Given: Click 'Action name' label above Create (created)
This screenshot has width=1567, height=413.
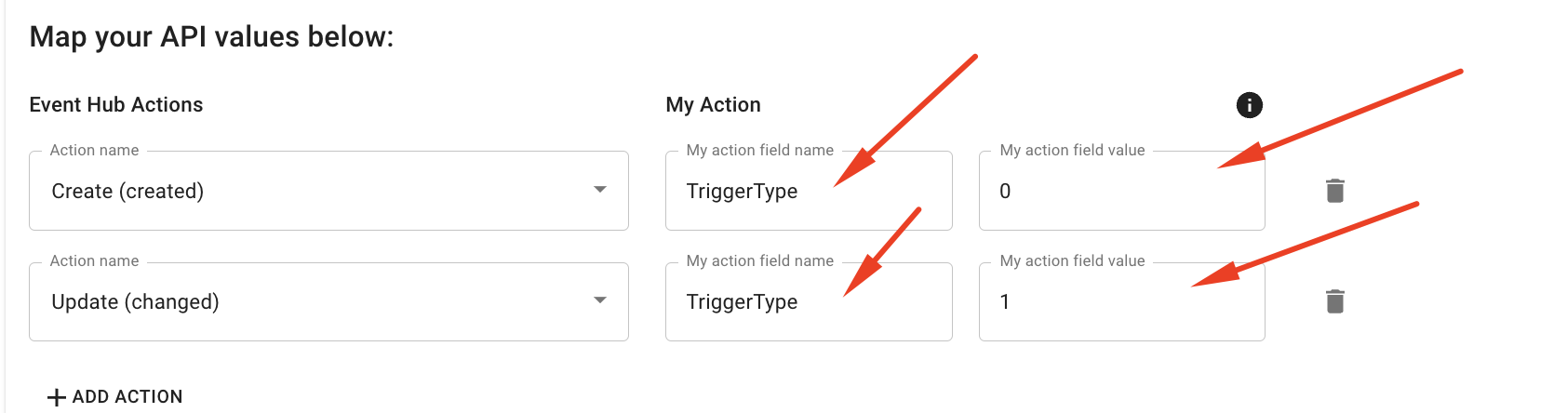Looking at the screenshot, I should point(94,151).
